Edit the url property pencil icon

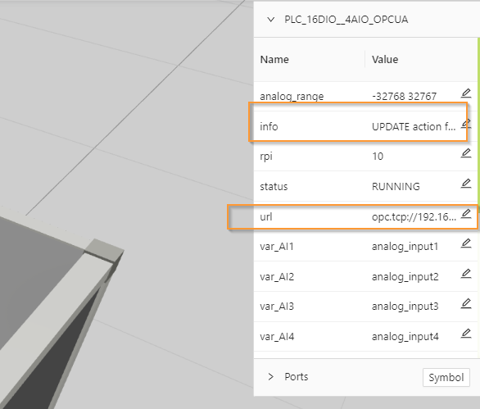[466, 214]
